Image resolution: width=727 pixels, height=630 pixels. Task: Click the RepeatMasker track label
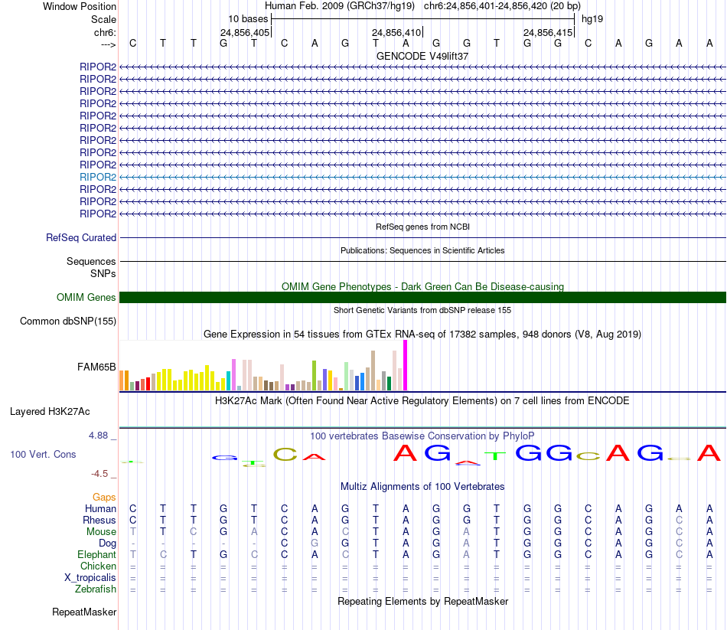pos(84,612)
